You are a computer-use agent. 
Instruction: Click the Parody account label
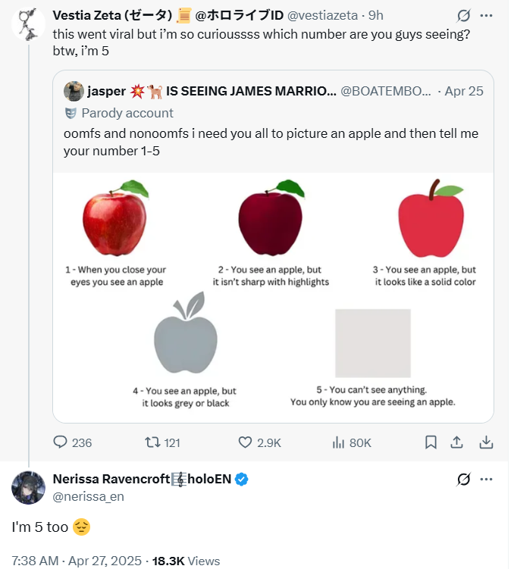(127, 113)
